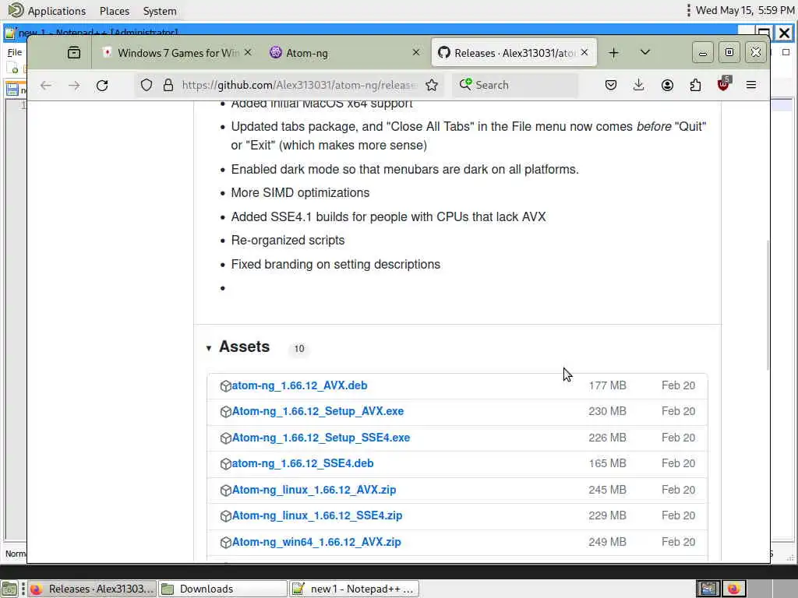Viewport: 798px width, 598px height.
Task: Download Atom-ng_linux_1.66.12_SSE4.zip
Action: point(317,515)
